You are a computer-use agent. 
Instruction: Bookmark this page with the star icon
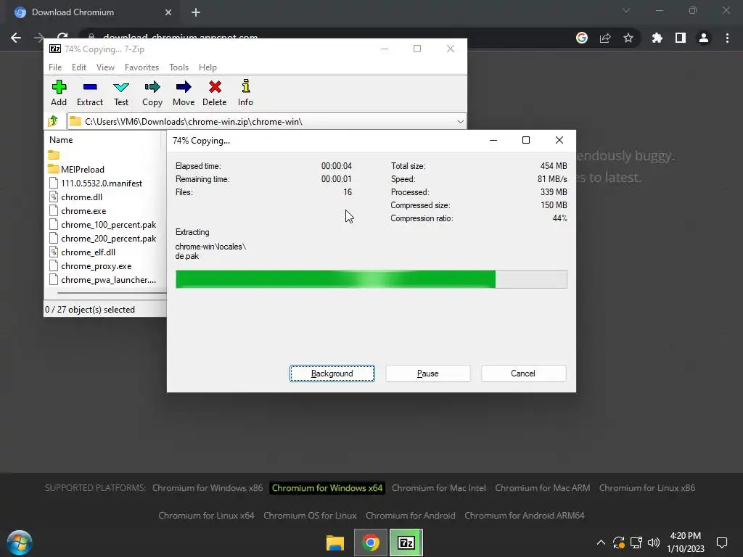(x=628, y=38)
